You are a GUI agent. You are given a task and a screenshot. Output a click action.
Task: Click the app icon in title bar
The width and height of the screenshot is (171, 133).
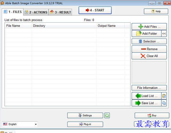[2, 3]
